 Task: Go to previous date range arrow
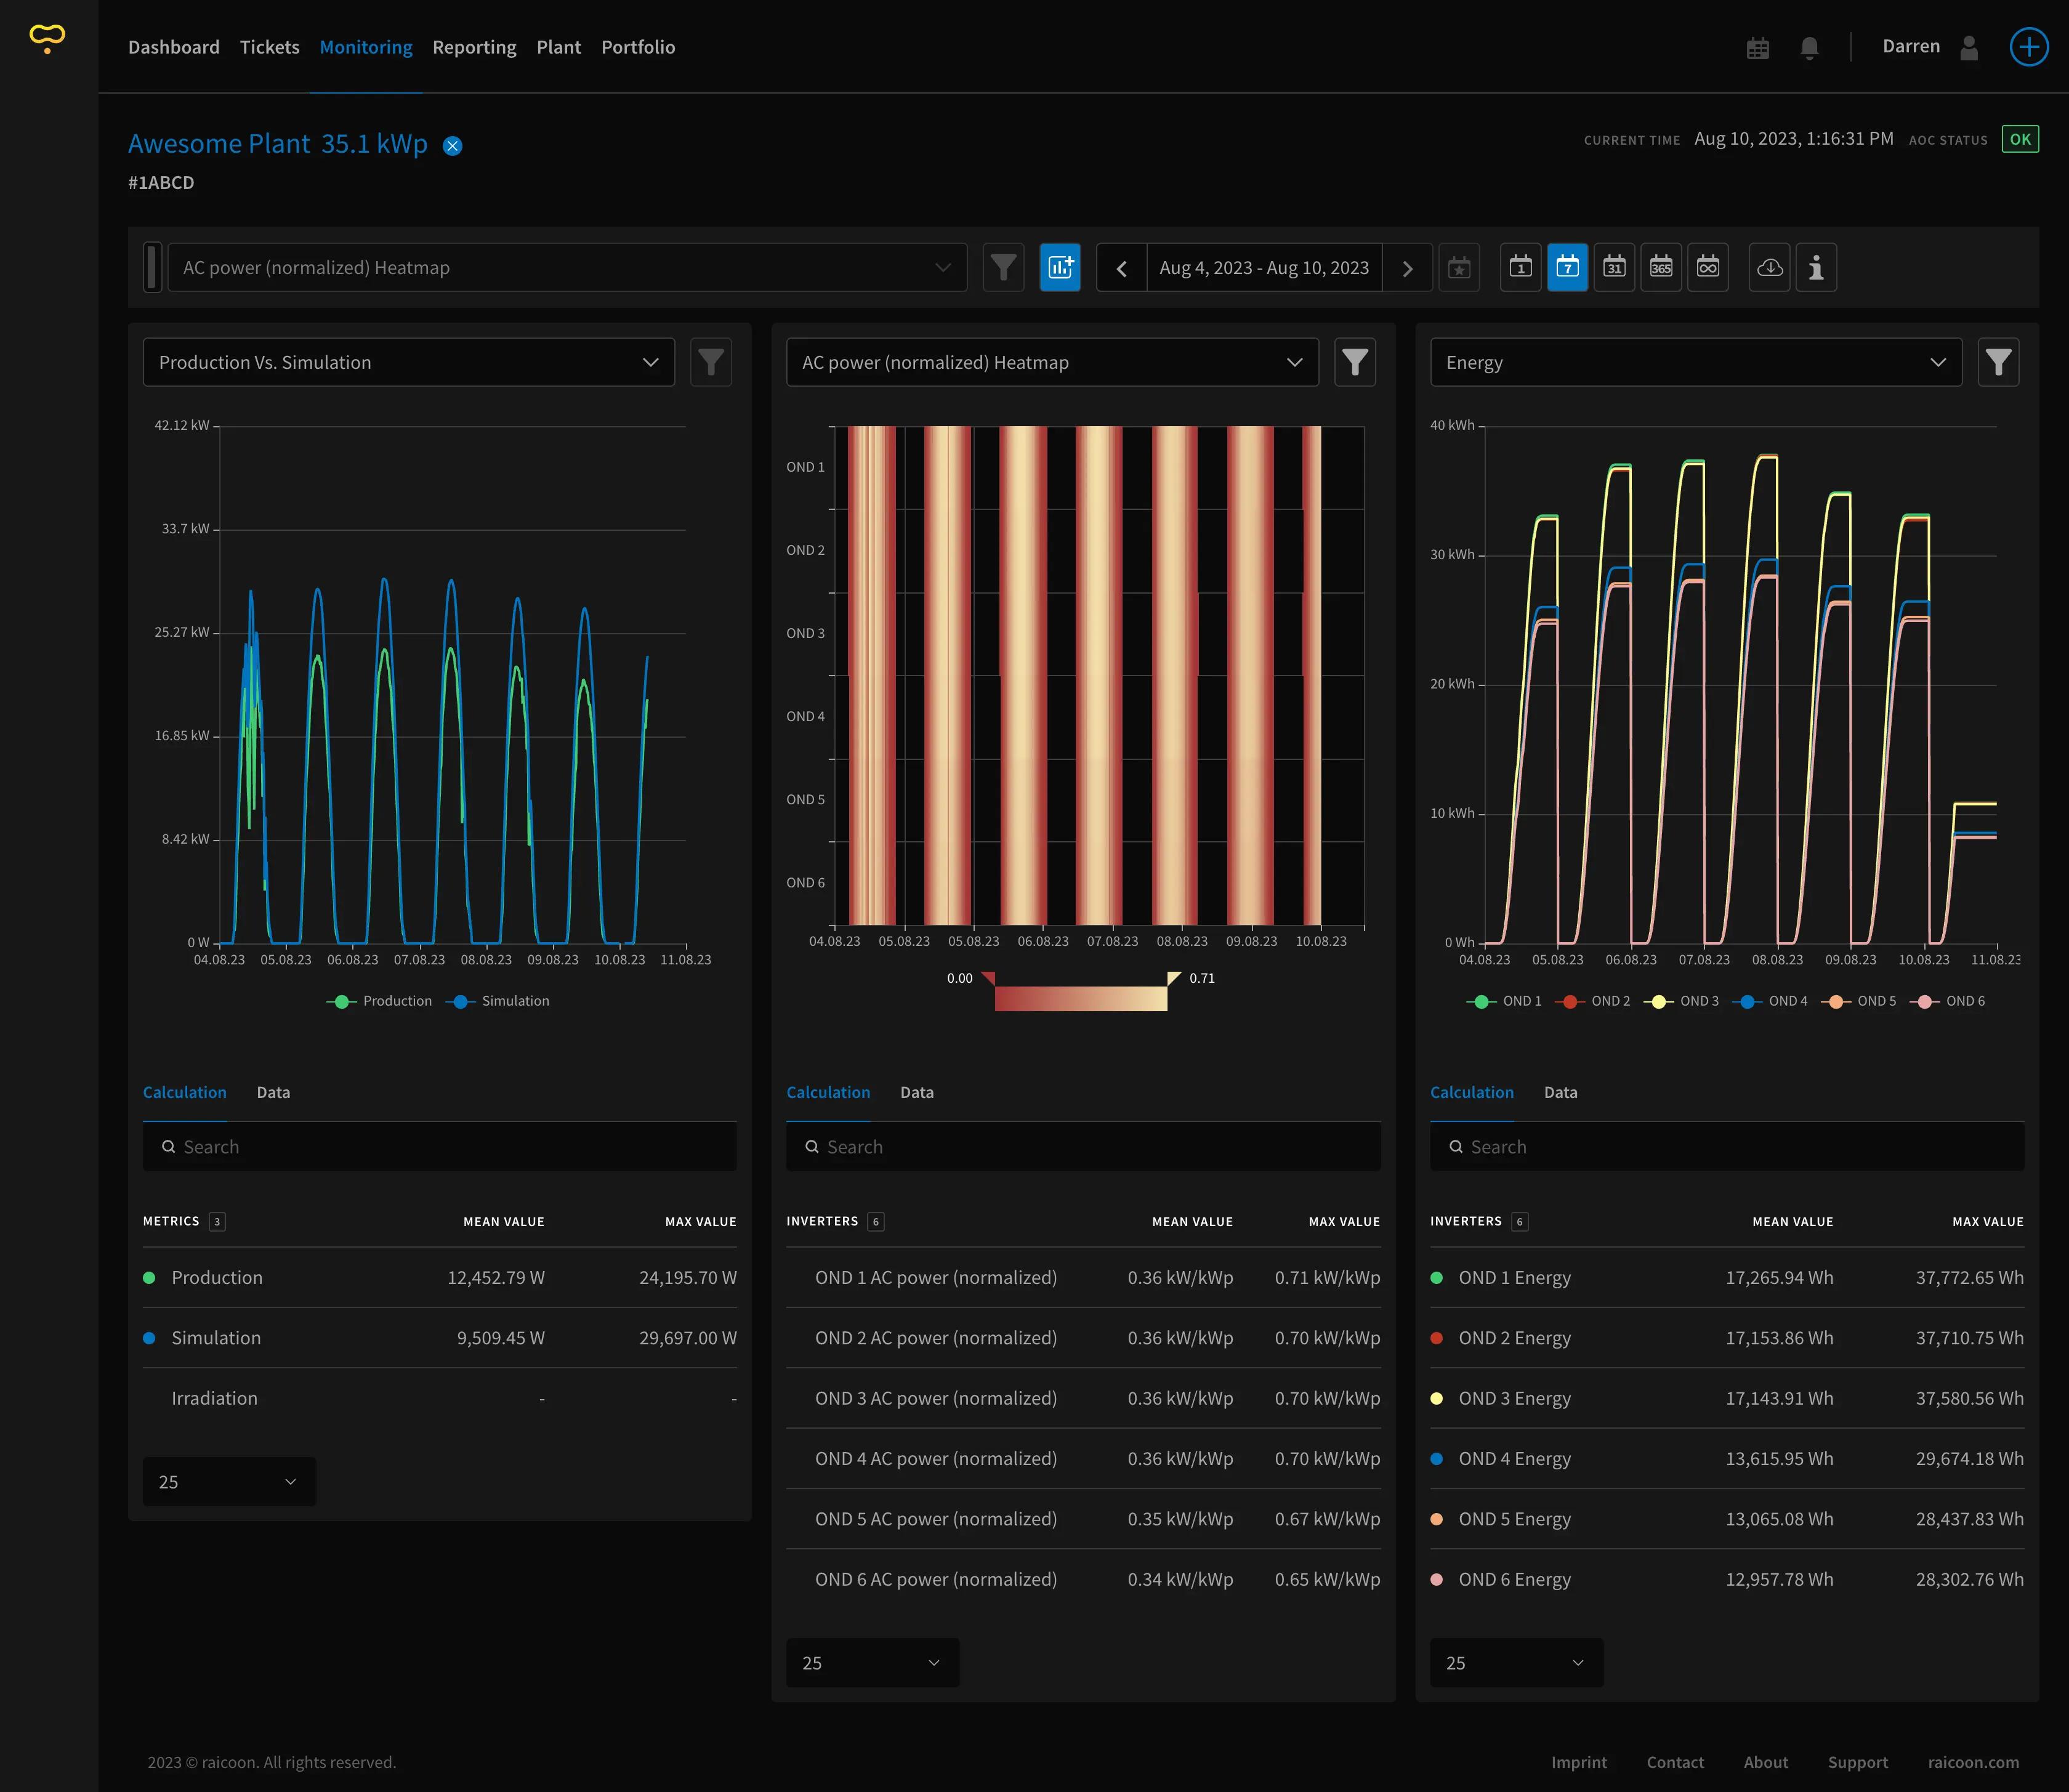click(1122, 268)
